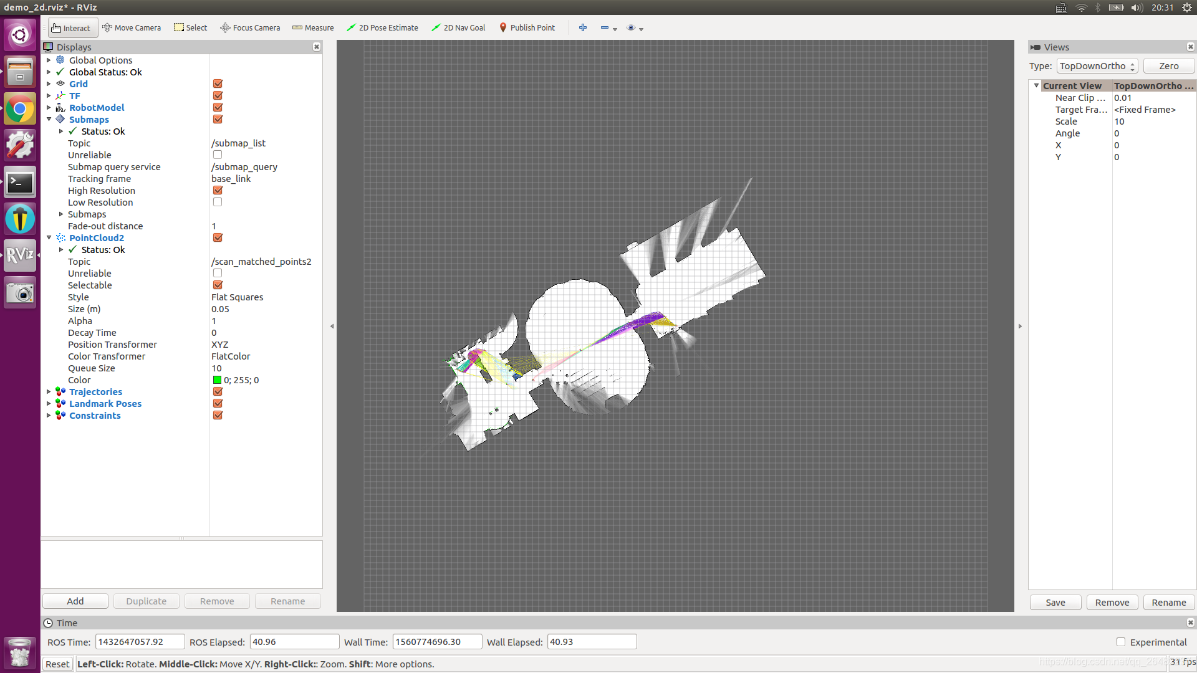Open Google Chrome from the dock
The height and width of the screenshot is (673, 1197).
20,110
